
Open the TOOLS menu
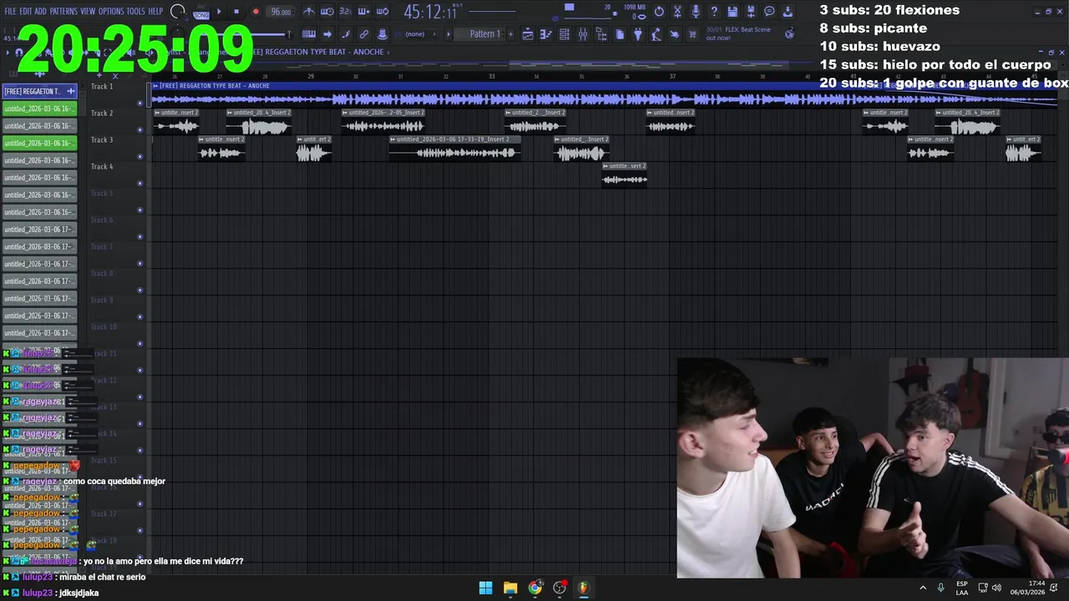pyautogui.click(x=135, y=11)
